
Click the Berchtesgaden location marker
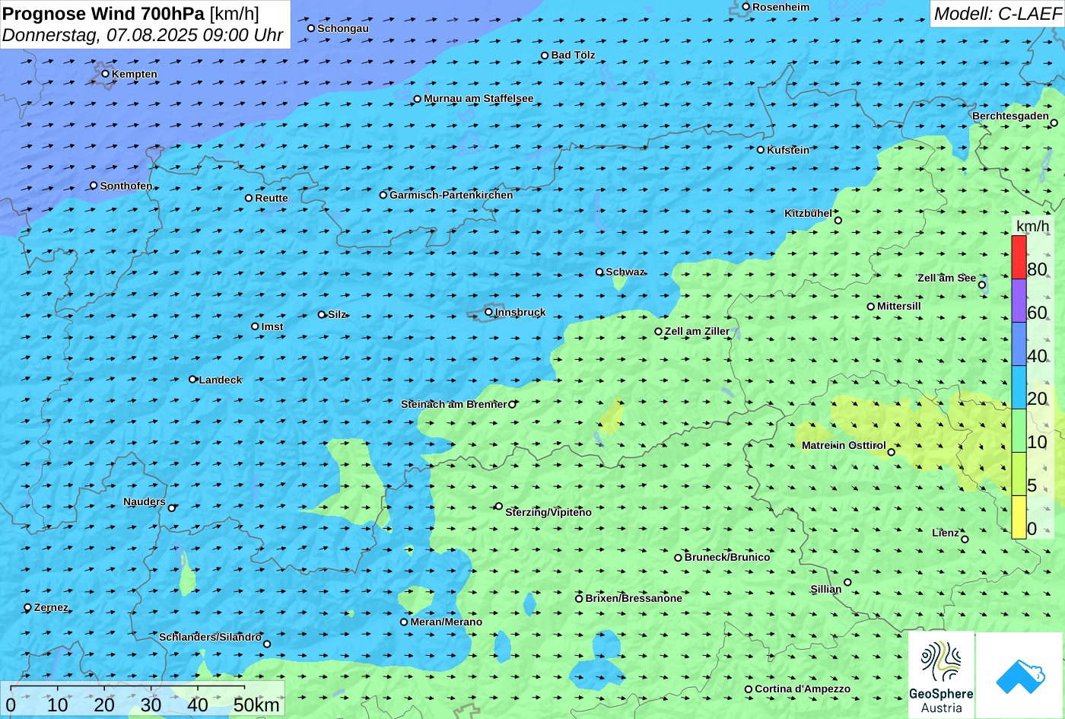point(1054,122)
